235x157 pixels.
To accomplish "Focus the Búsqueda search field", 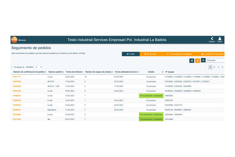I will click(x=215, y=60).
